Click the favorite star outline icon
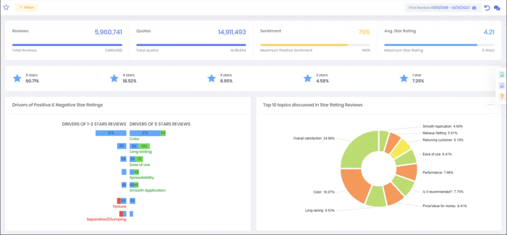 pos(6,7)
